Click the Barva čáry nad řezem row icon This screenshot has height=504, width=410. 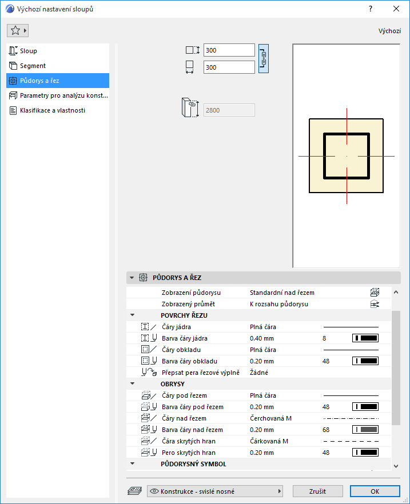[149, 430]
